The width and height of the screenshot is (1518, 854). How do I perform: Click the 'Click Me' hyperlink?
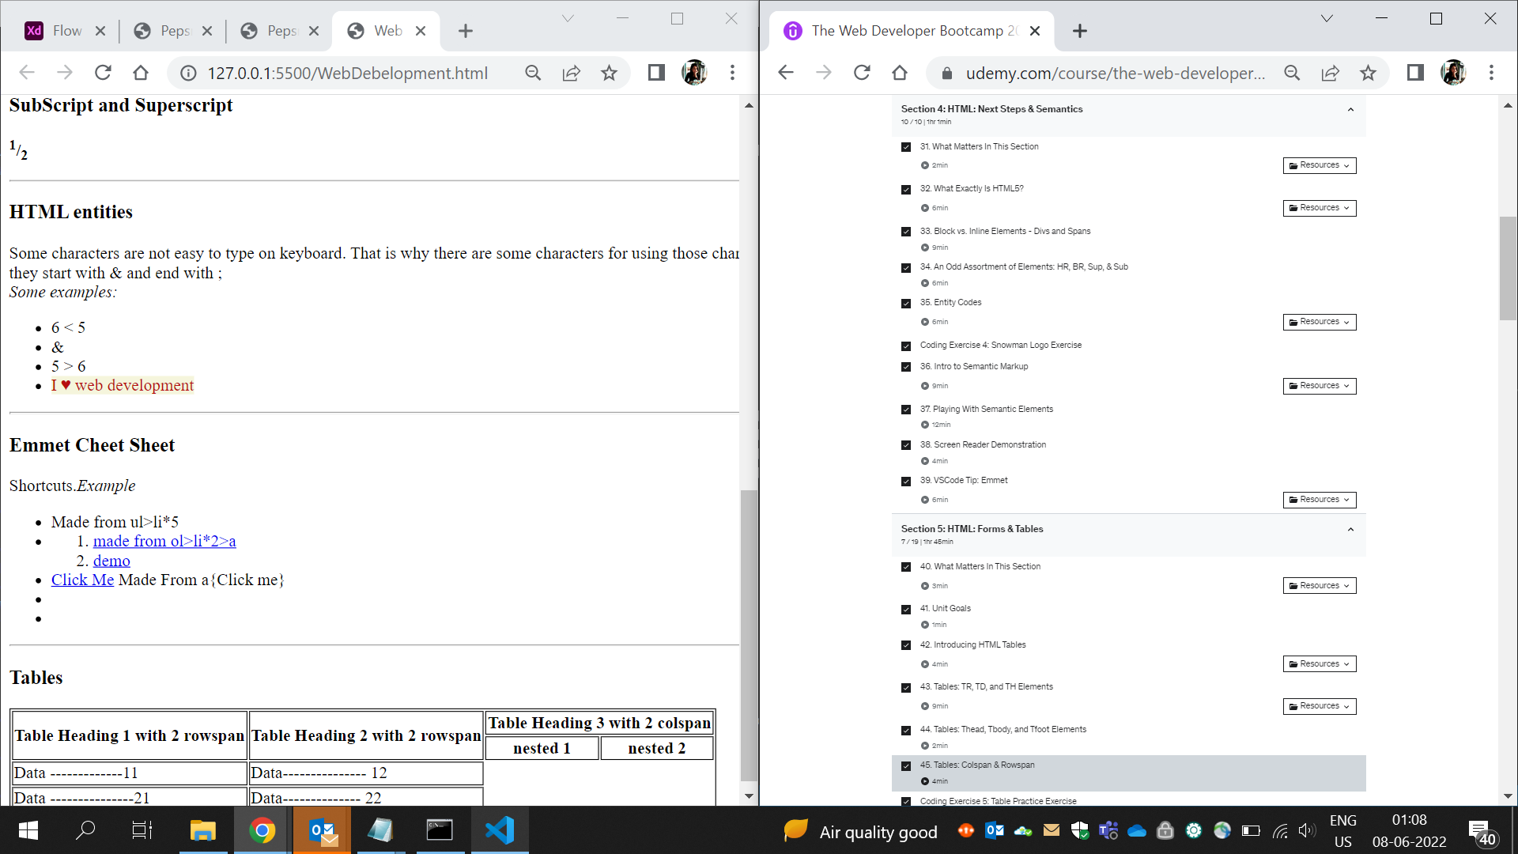point(82,580)
